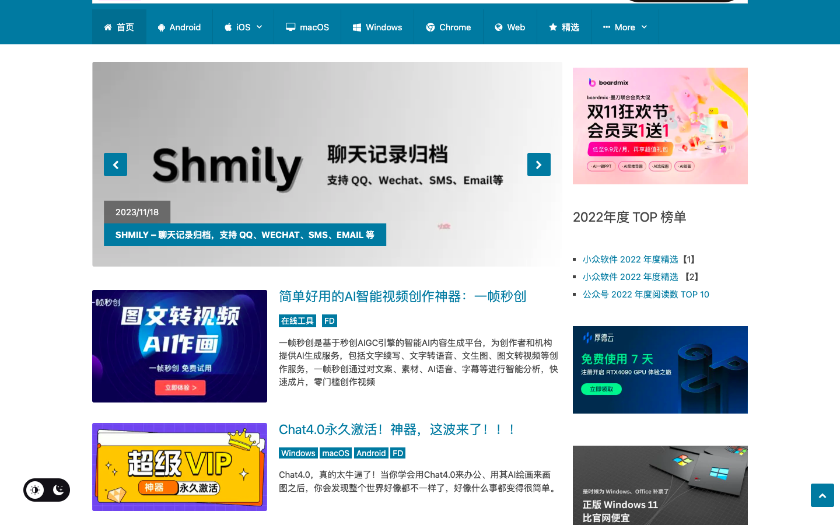Go to the next carousel slide

pyautogui.click(x=539, y=164)
